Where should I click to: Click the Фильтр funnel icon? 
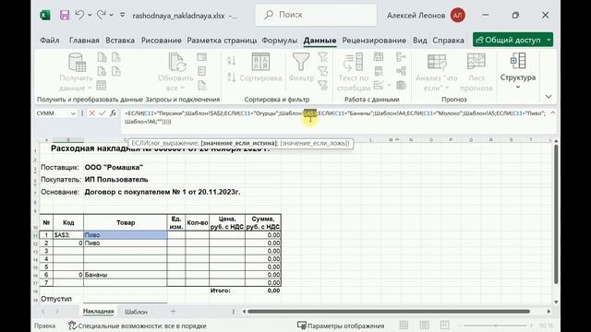(x=301, y=62)
